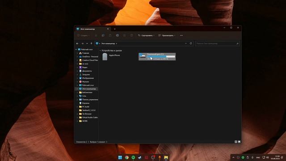Open Загрузки folder in sidebar
Image resolution: width=286 pixels, height=161 pixels.
click(x=84, y=75)
